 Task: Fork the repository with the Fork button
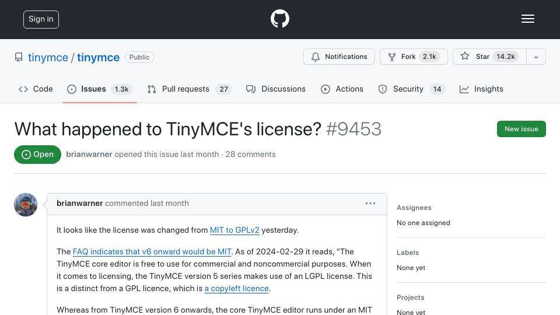click(x=414, y=57)
